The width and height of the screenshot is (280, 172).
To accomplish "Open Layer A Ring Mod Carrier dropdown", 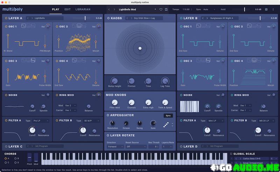I will (x=70, y=110).
